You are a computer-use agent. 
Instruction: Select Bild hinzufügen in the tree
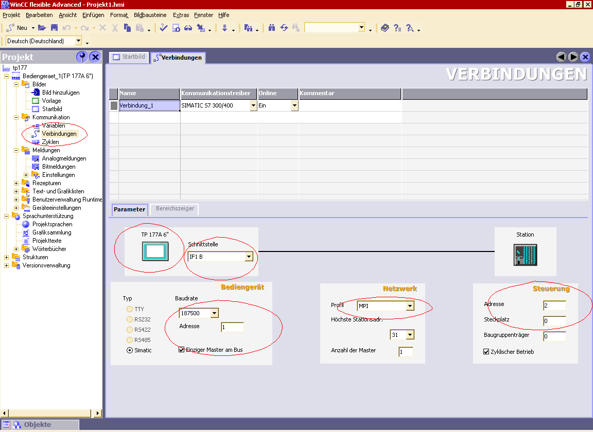tap(61, 93)
